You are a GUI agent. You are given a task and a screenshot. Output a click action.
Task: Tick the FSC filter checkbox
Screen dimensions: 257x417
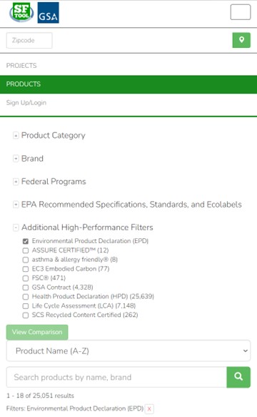[x=26, y=278]
